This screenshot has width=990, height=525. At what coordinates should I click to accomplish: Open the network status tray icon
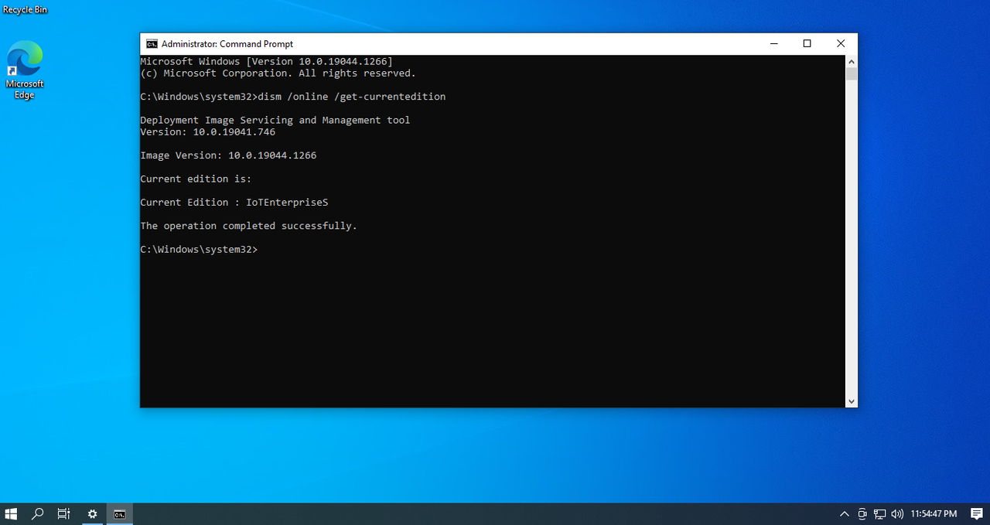click(x=880, y=513)
